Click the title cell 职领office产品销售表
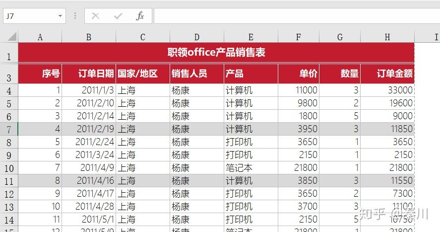This screenshot has height=232, width=440. [x=216, y=53]
